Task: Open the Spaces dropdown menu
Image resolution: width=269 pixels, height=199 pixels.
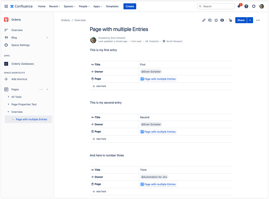Action: click(x=69, y=6)
